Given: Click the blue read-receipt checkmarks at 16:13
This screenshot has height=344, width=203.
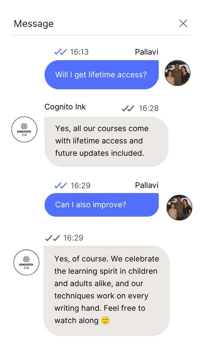Looking at the screenshot, I should (60, 52).
